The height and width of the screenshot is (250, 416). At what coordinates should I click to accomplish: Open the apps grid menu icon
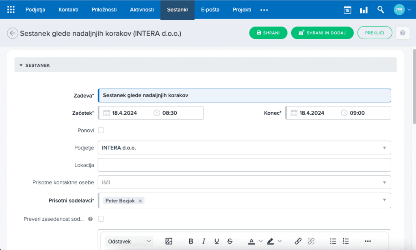tap(11, 10)
